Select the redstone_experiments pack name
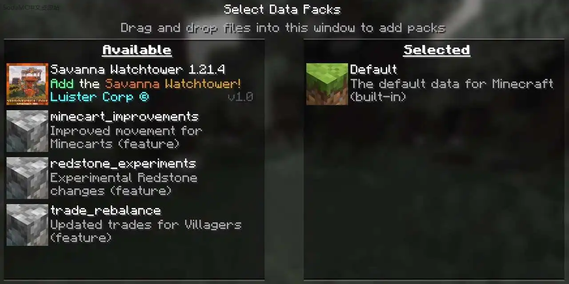This screenshot has height=284, width=569. [123, 164]
